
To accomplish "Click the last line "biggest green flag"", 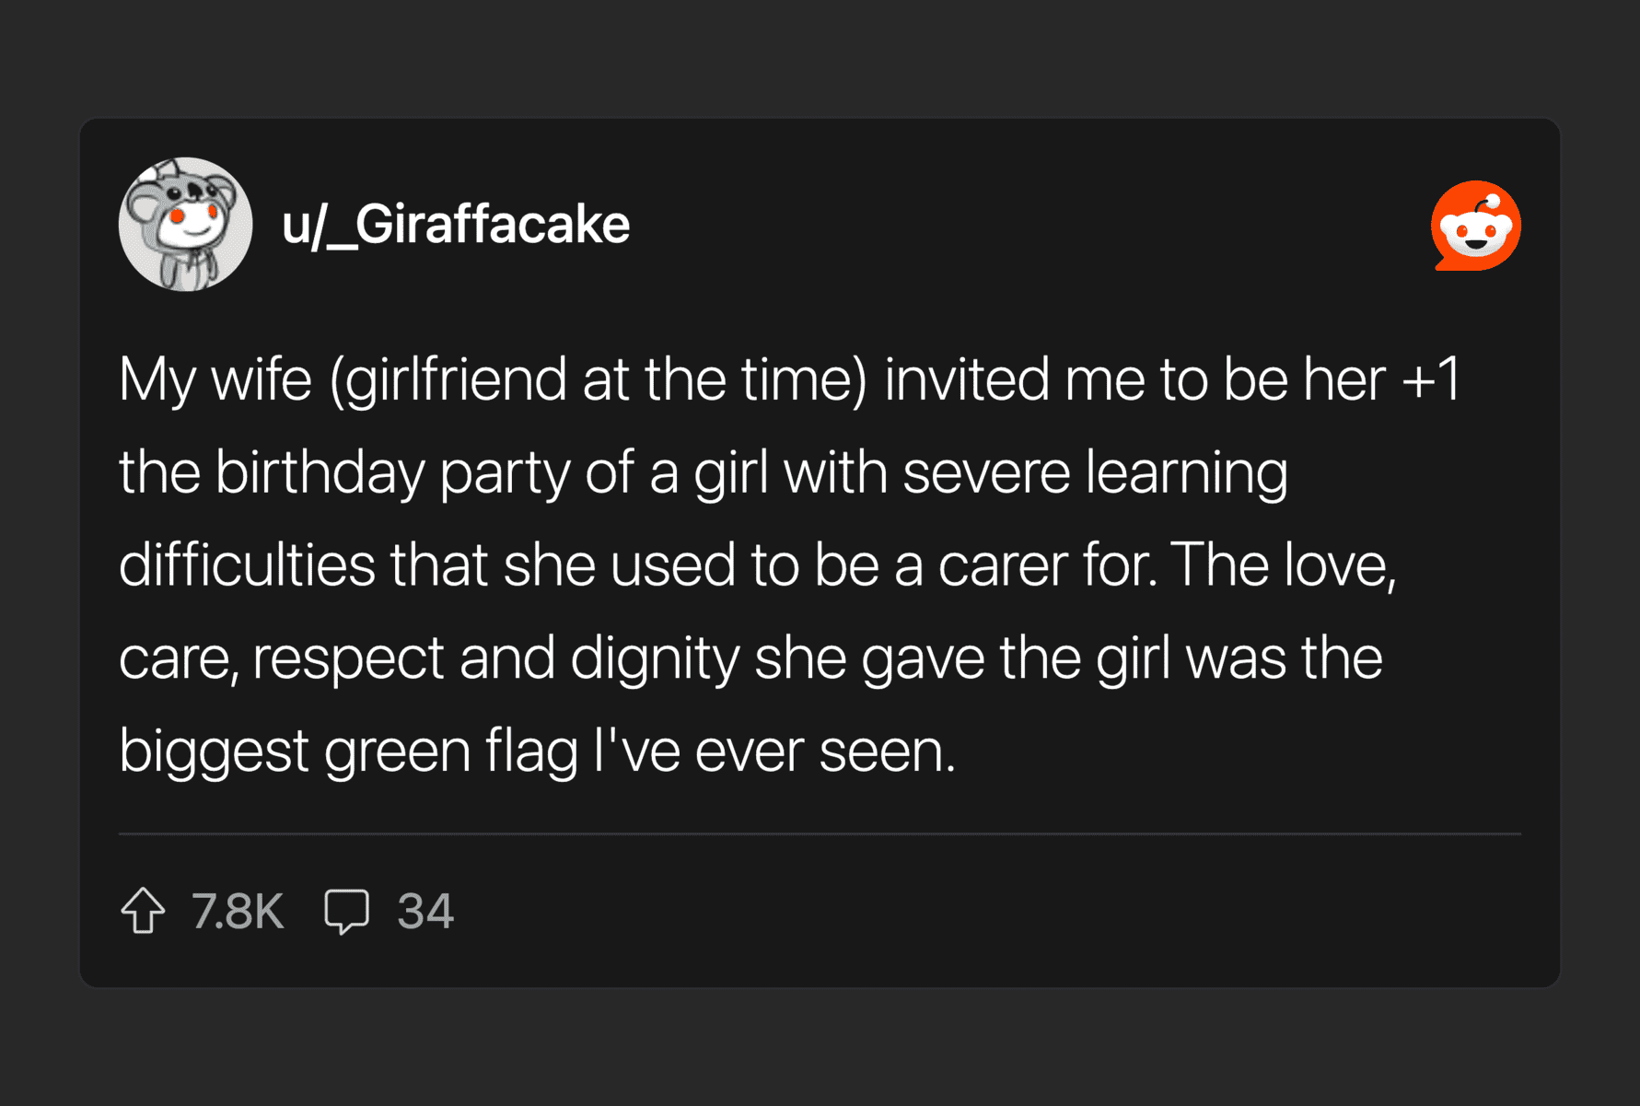I will tap(537, 751).
